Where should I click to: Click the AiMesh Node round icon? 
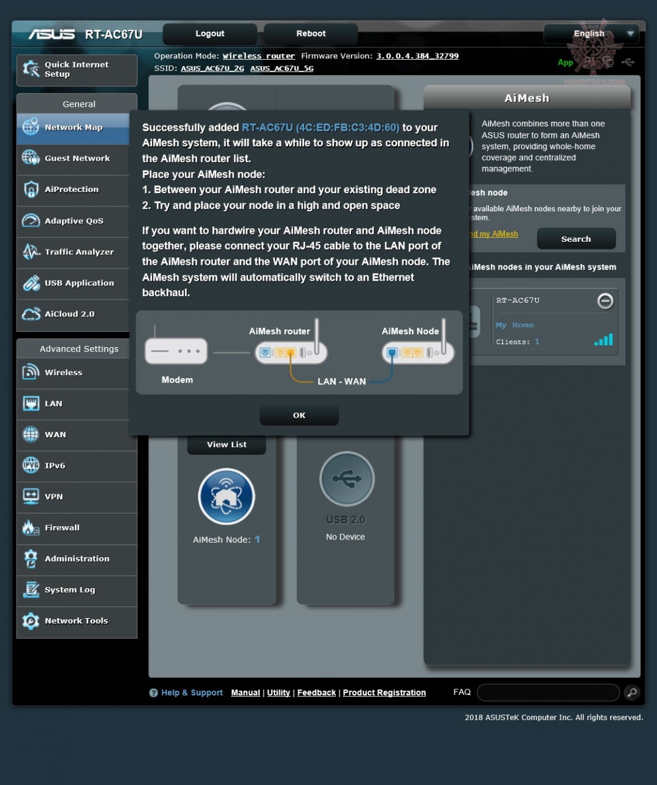tap(226, 497)
